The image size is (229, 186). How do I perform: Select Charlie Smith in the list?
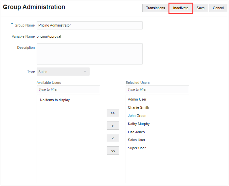139,107
